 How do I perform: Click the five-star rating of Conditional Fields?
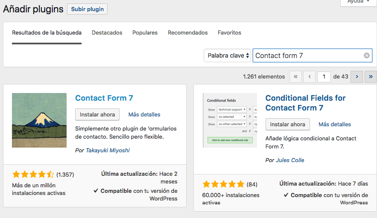point(223,184)
